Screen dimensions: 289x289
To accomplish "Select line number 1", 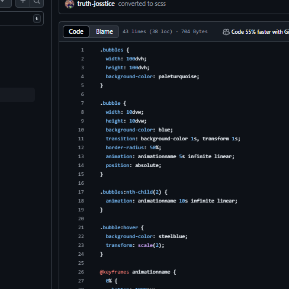I will (x=82, y=50).
